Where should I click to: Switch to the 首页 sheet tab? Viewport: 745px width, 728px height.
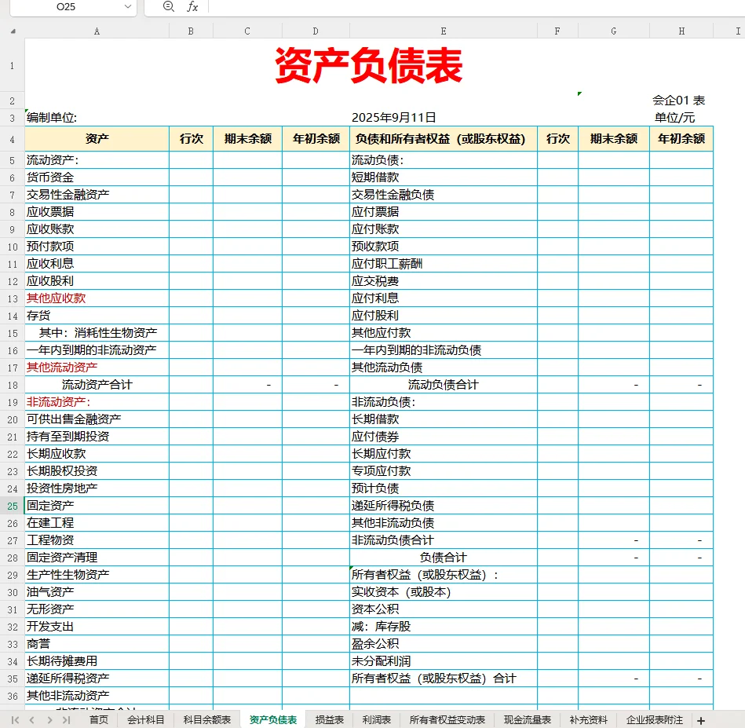tap(99, 720)
